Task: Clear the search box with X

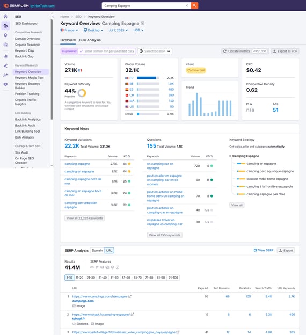Action: (x=187, y=5)
